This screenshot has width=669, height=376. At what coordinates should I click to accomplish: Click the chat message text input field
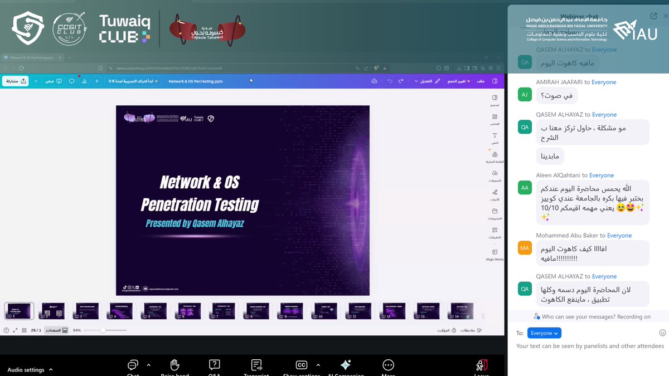[590, 346]
